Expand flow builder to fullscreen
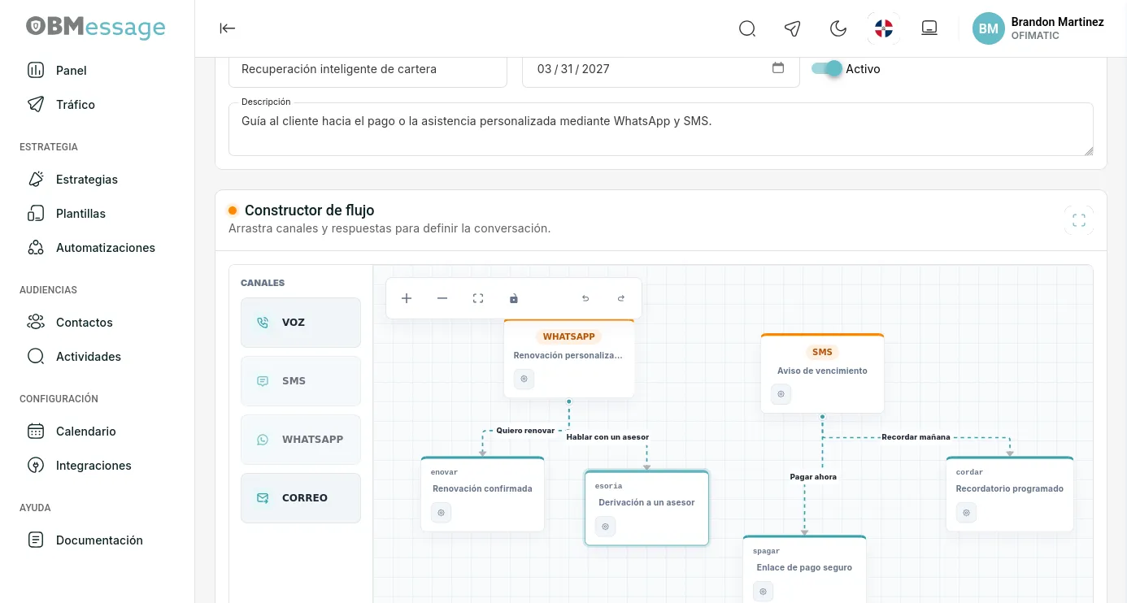The image size is (1127, 603). [1079, 220]
